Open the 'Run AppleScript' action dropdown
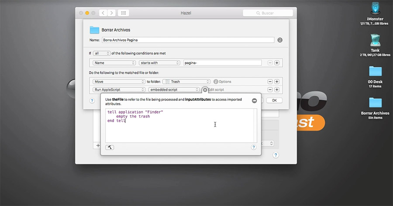This screenshot has height=206, width=393. [119, 90]
